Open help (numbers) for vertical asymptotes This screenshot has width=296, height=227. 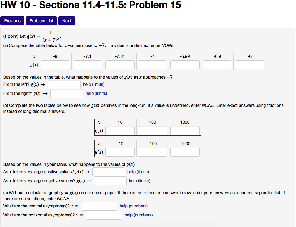tap(133, 206)
